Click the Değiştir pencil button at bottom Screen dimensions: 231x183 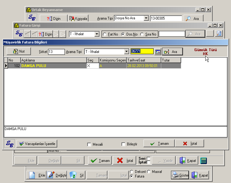click(57, 175)
